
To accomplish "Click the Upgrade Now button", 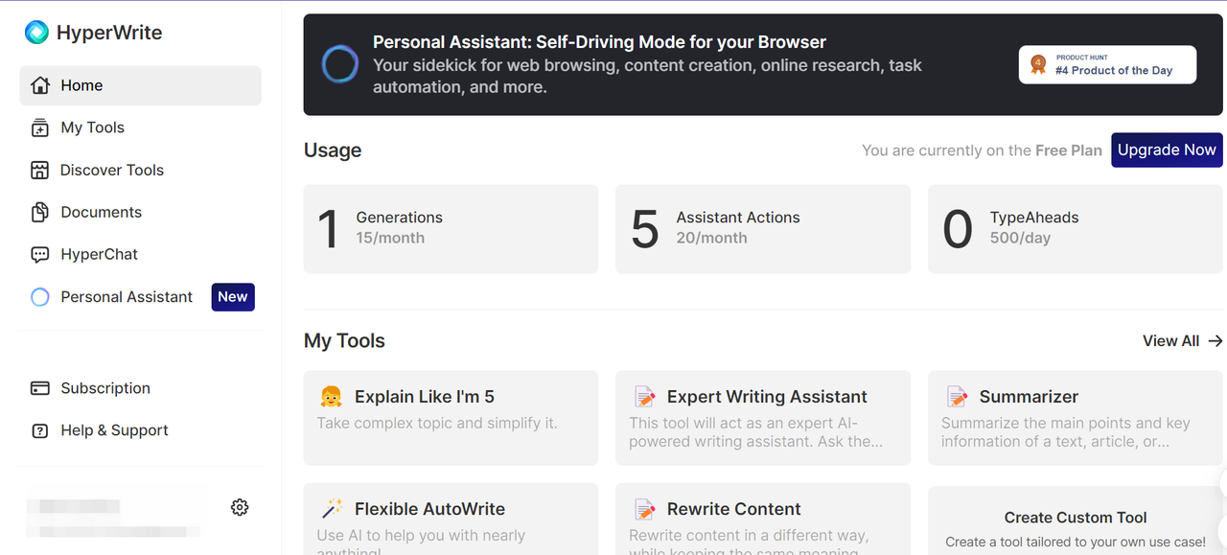I will [1167, 150].
